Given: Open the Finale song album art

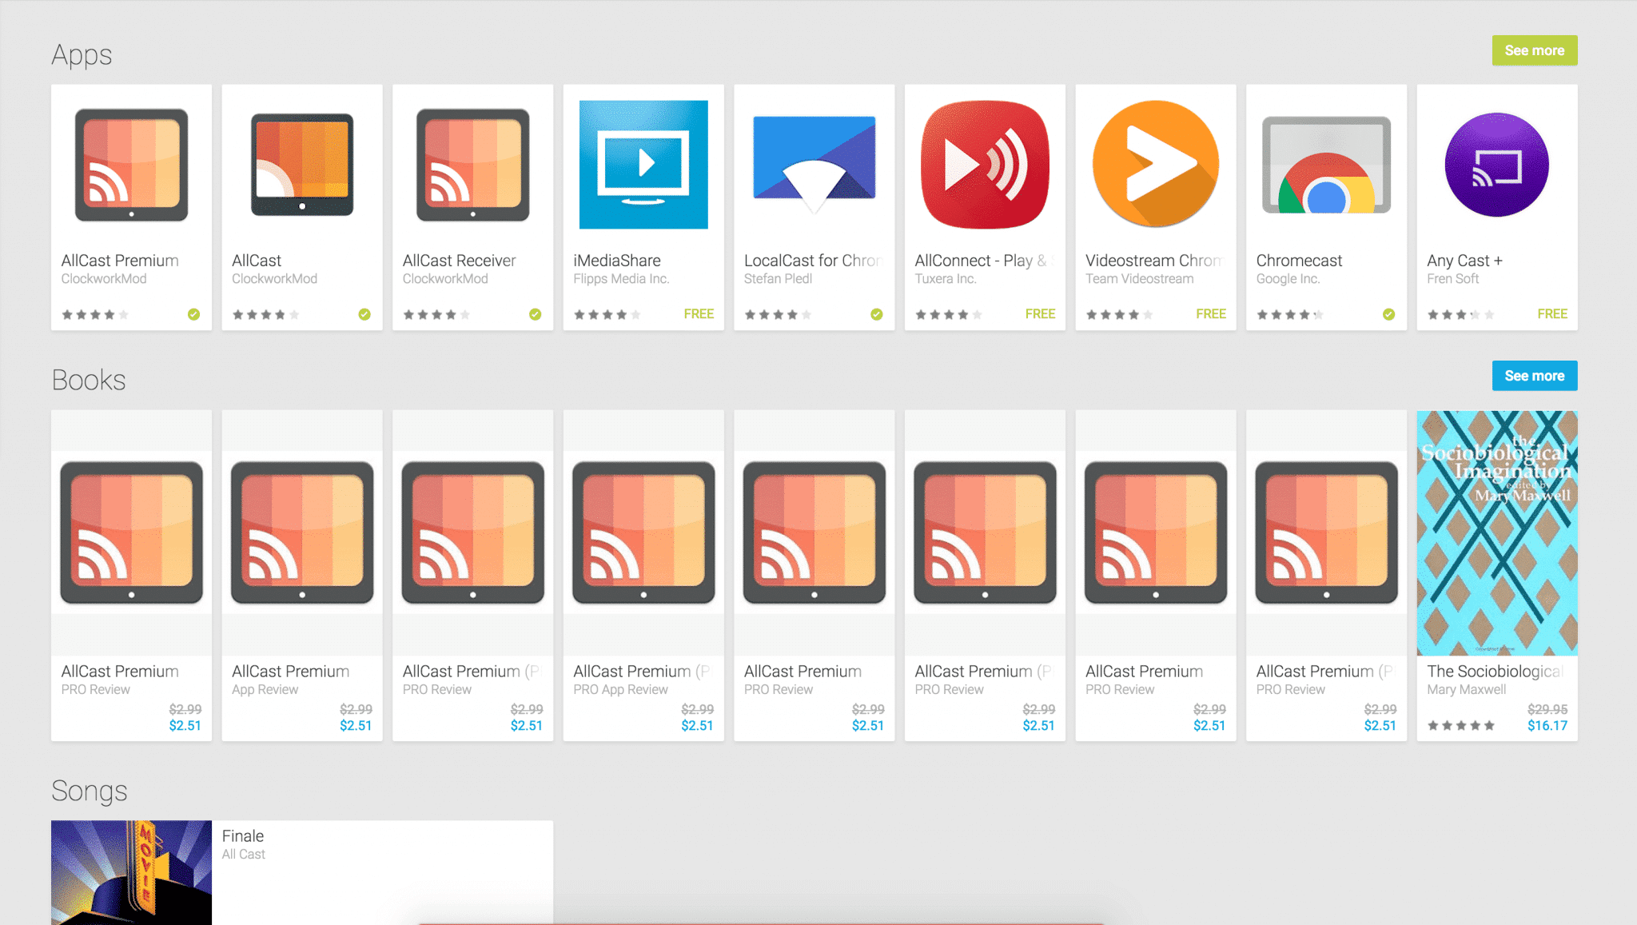Looking at the screenshot, I should tap(131, 872).
